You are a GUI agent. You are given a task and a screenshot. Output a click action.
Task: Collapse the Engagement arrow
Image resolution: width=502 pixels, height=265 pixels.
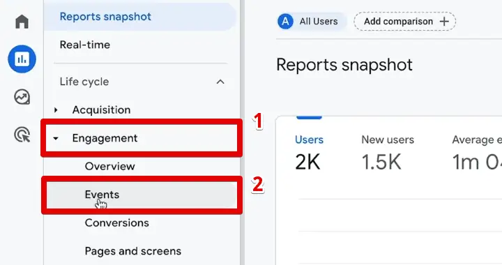pos(56,139)
